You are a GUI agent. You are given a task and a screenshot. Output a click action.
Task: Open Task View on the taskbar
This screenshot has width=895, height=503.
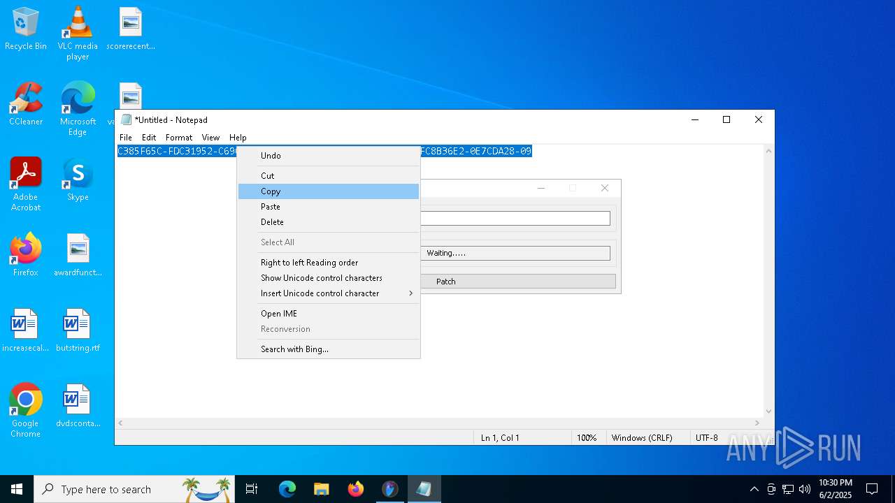click(x=252, y=489)
